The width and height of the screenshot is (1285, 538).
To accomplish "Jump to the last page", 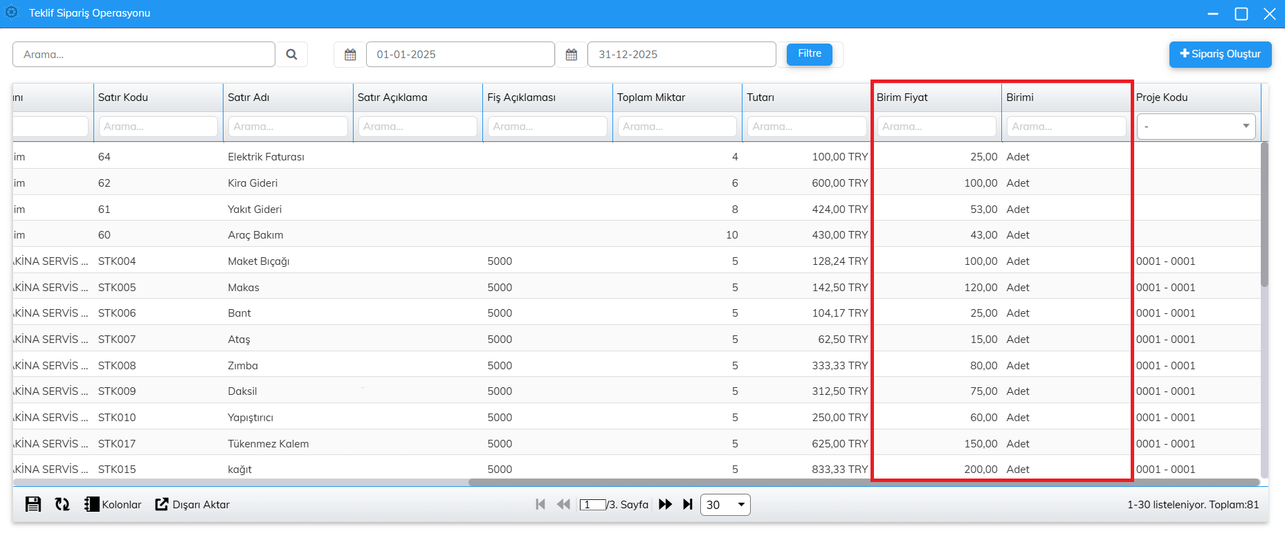I will coord(687,504).
